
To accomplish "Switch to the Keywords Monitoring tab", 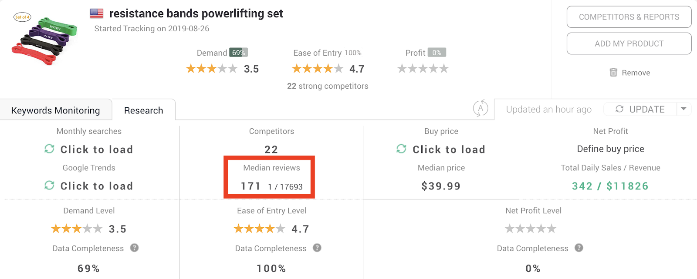I will point(56,110).
